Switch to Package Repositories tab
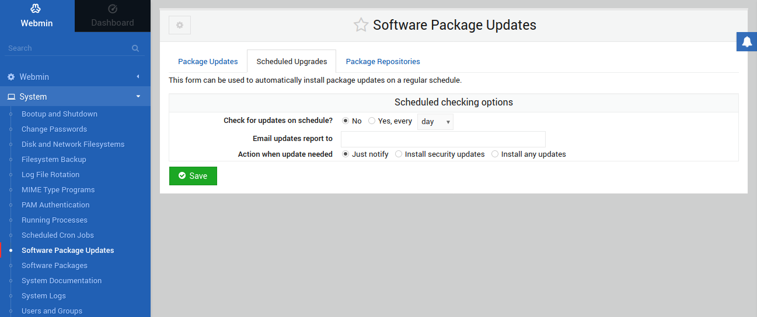Screen dimensions: 757x317 click(383, 61)
